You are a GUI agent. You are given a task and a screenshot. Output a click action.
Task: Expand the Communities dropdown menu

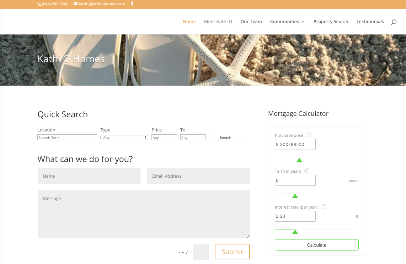tap(287, 22)
